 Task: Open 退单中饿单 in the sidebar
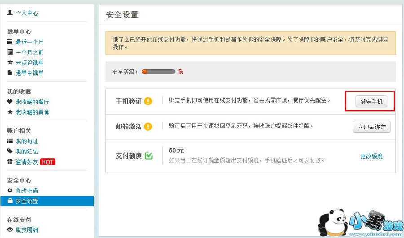click(x=30, y=73)
